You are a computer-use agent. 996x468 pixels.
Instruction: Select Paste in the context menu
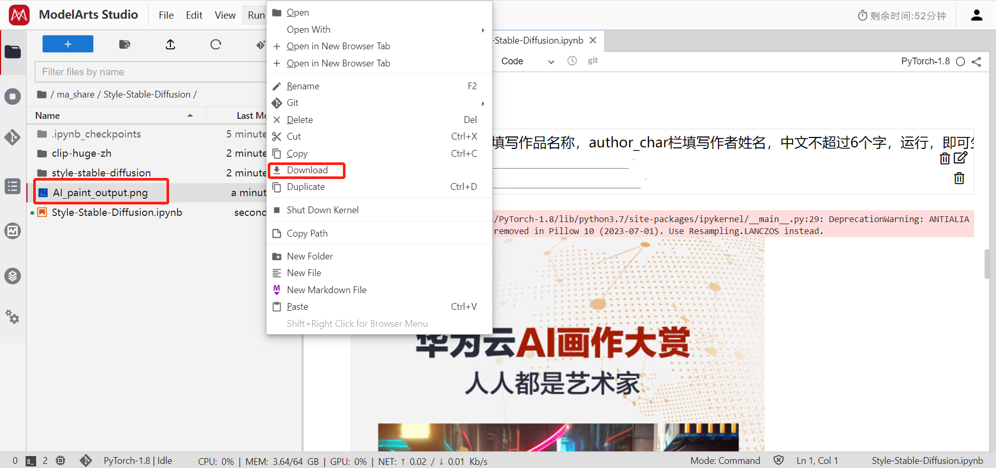pos(379,307)
